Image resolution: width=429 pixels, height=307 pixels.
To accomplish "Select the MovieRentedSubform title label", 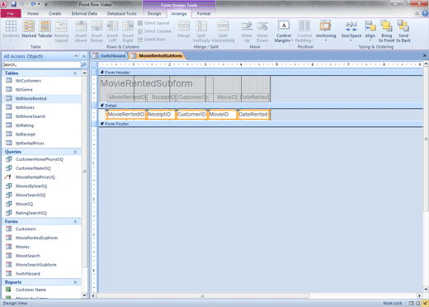I will (146, 83).
